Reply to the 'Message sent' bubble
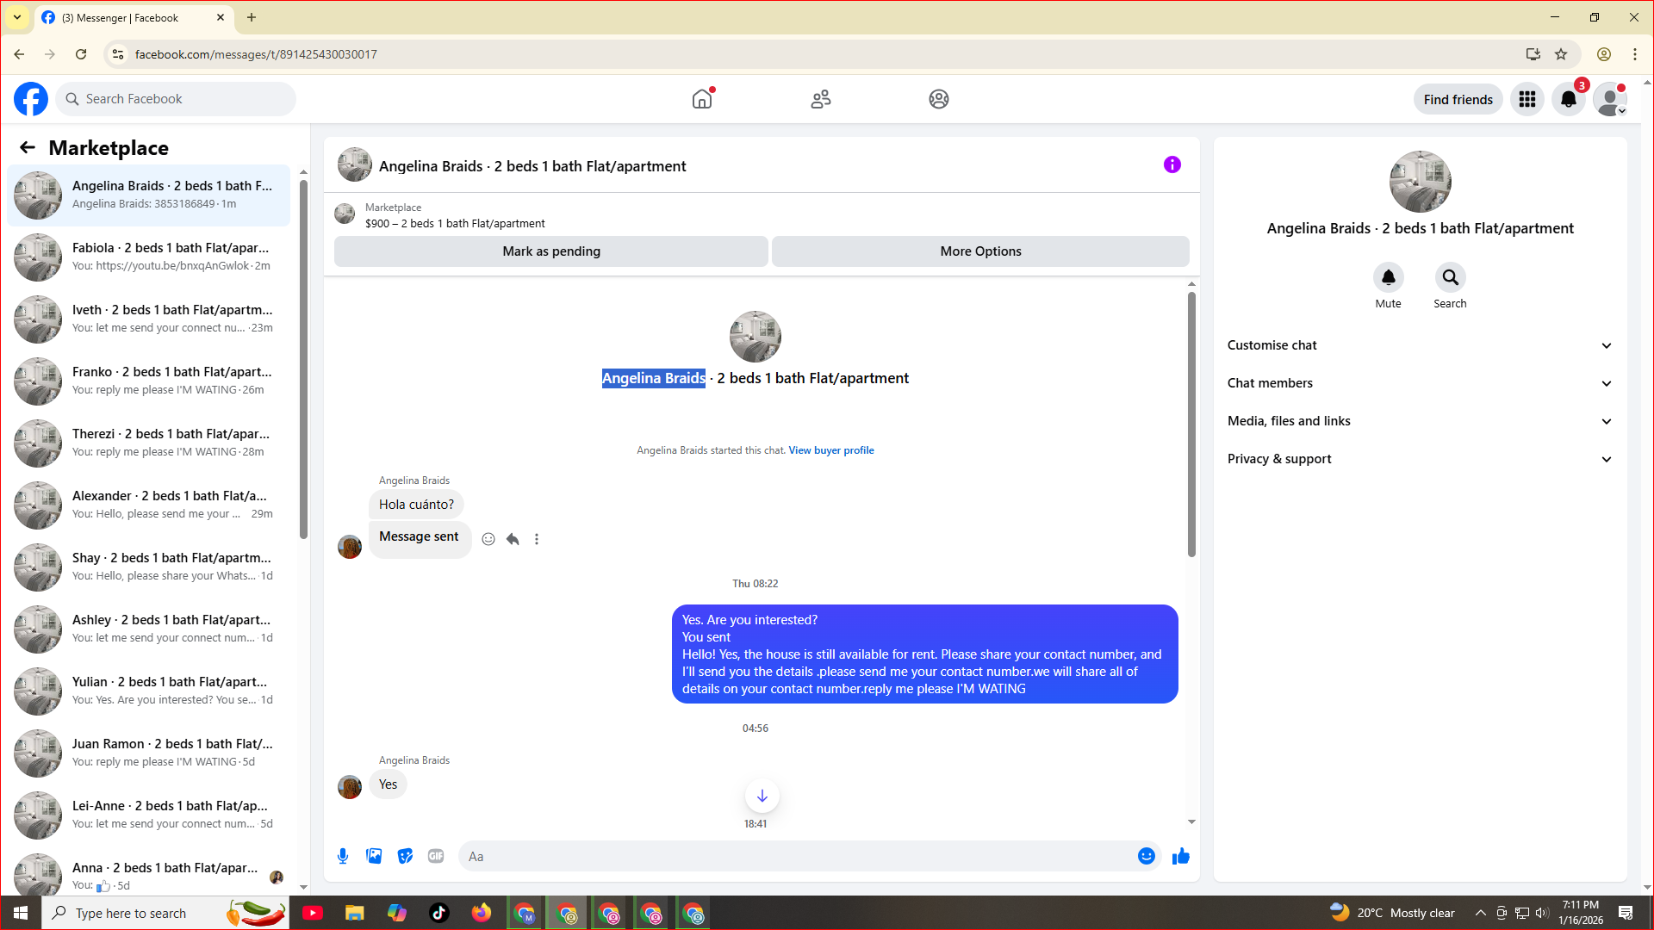Image resolution: width=1654 pixels, height=930 pixels. (x=513, y=539)
